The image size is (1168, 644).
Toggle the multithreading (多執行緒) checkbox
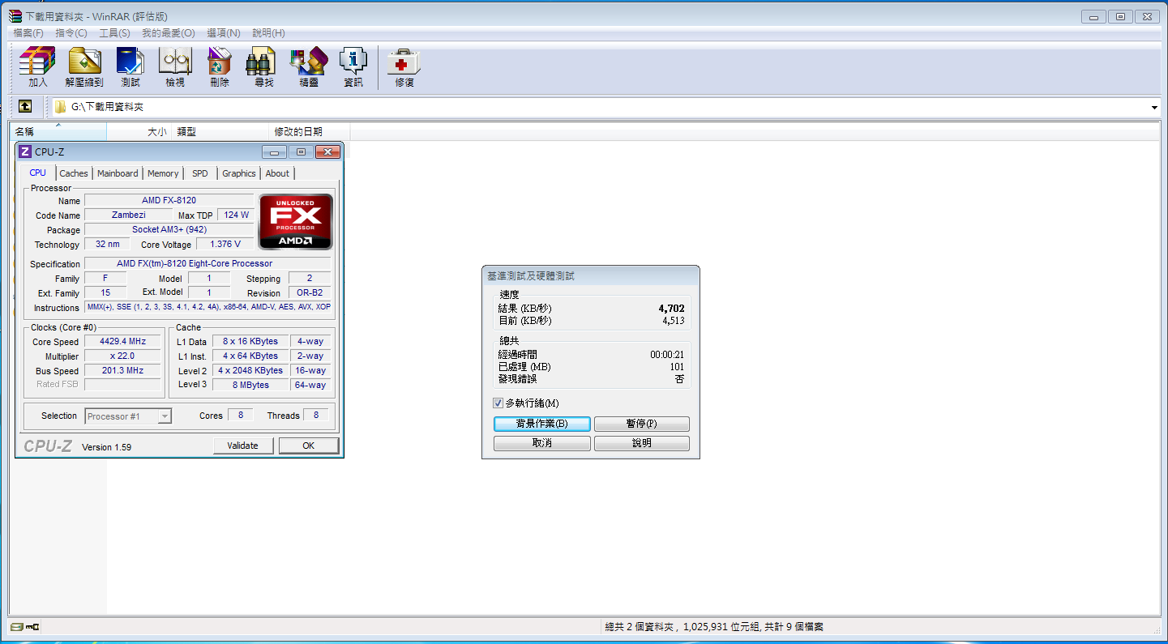click(498, 403)
